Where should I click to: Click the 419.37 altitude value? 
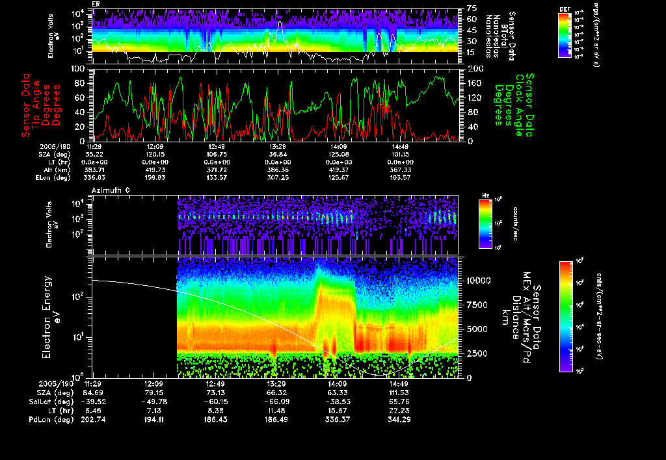coord(339,169)
